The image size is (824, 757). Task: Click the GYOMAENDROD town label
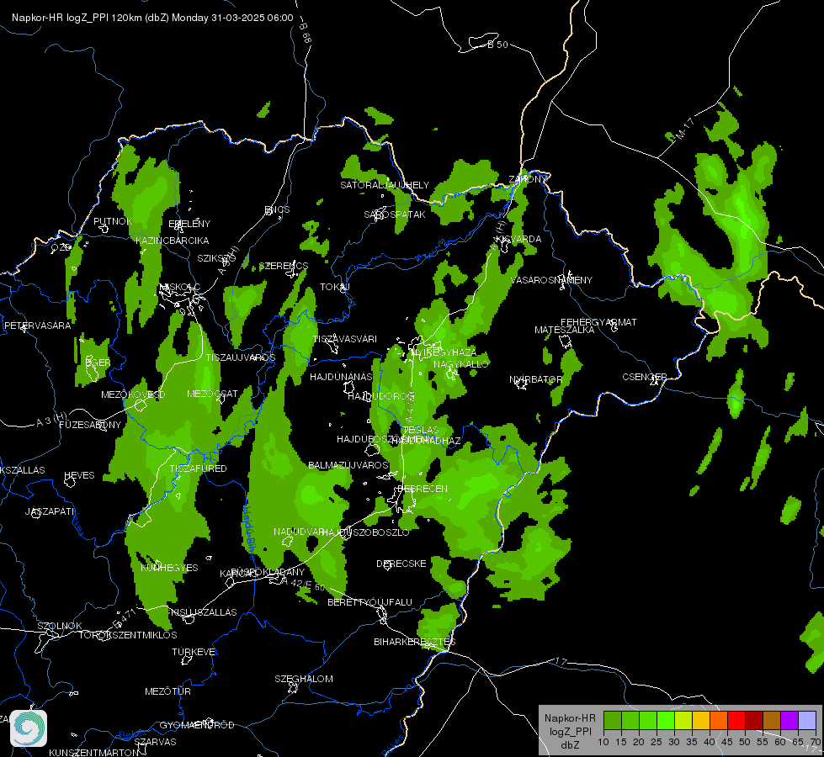(x=197, y=725)
